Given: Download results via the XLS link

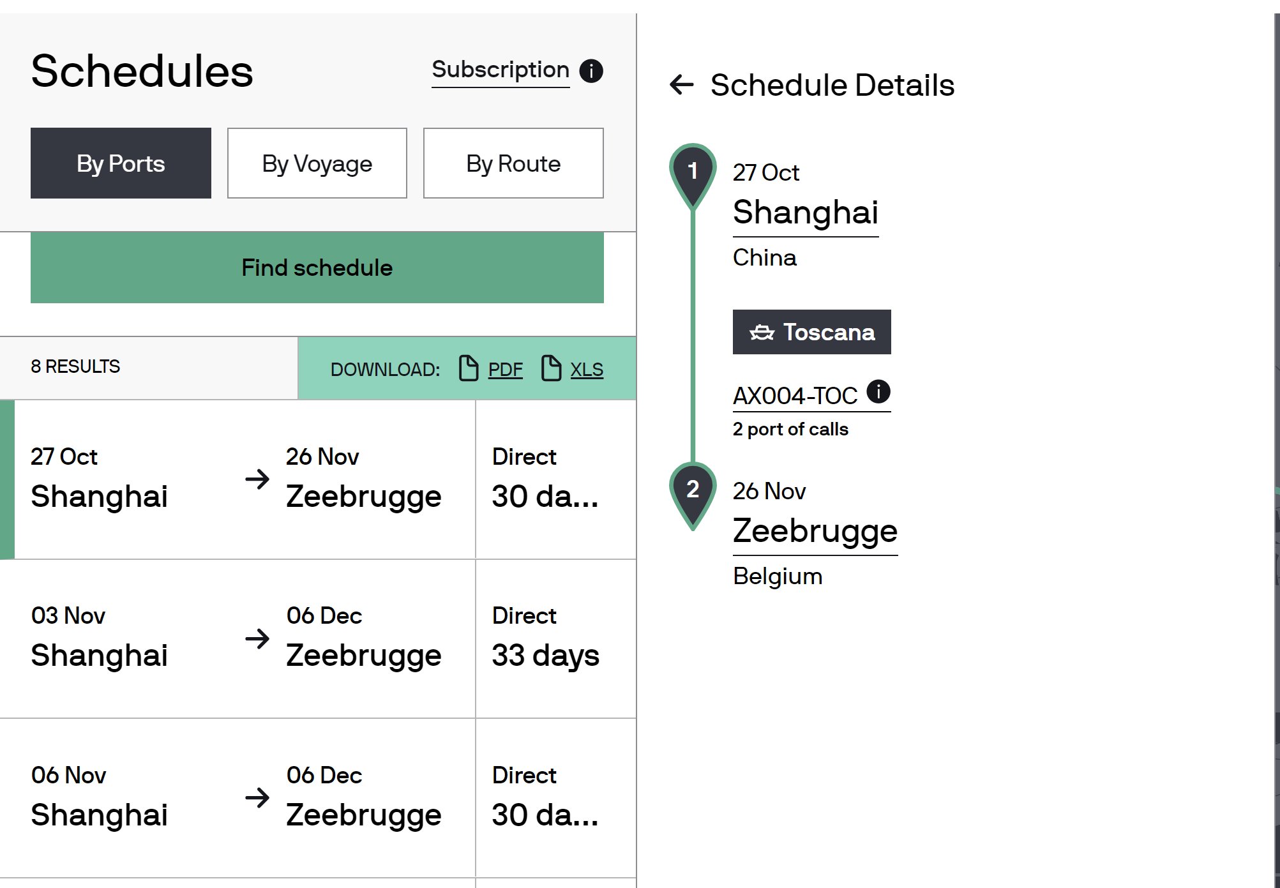Looking at the screenshot, I should point(587,370).
